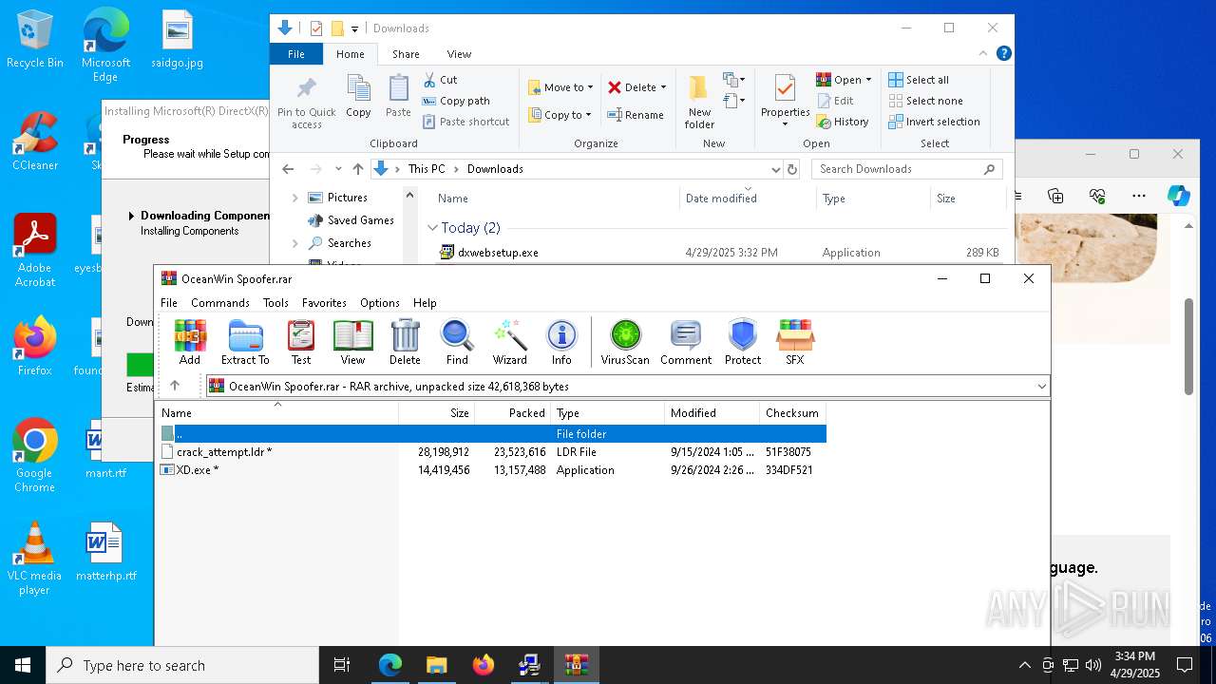This screenshot has width=1216, height=684.
Task: Open Copy to dropdown
Action: pos(560,115)
